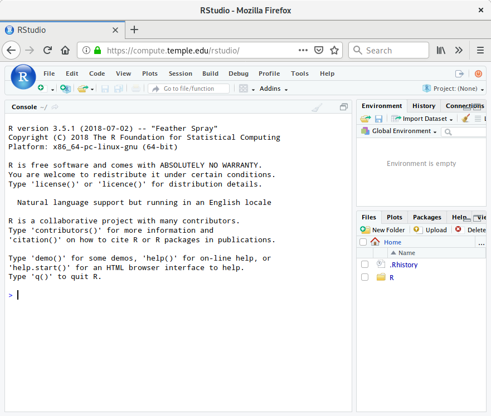Click the clear environment broom icon
The height and width of the screenshot is (416, 491).
coord(465,119)
